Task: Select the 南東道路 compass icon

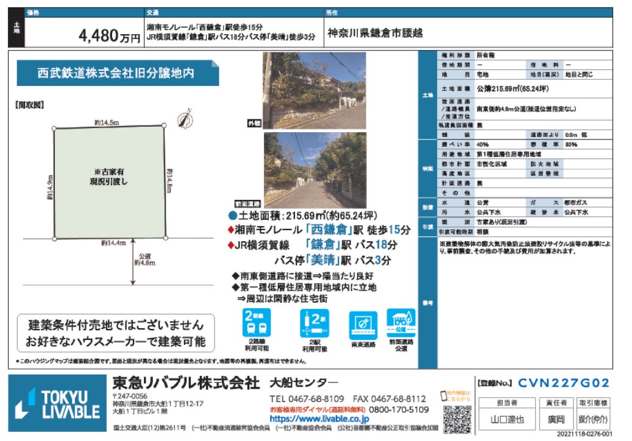Action: pyautogui.click(x=363, y=325)
